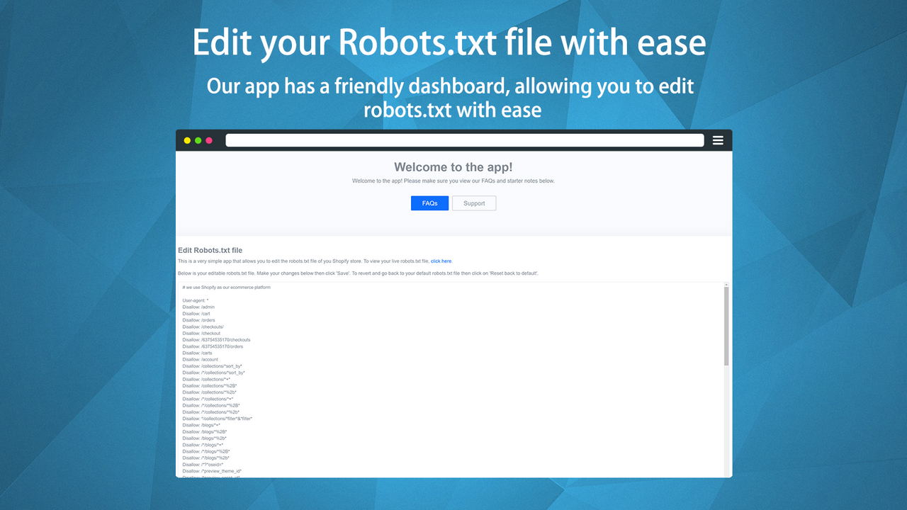Click the blue FAQs button
The height and width of the screenshot is (510, 907).
point(429,203)
